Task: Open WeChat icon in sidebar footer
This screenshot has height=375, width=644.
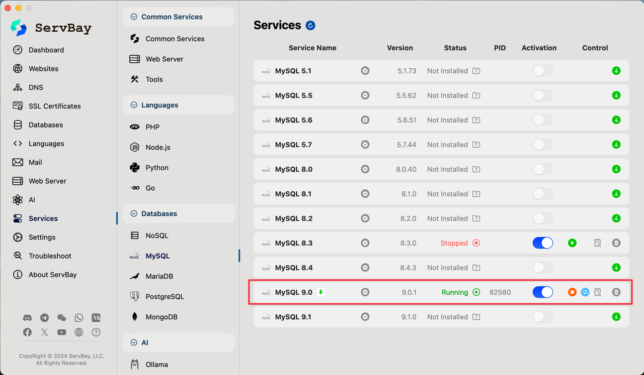Action: [x=62, y=318]
